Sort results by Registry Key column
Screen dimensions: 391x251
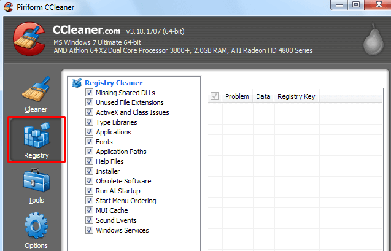tap(296, 96)
